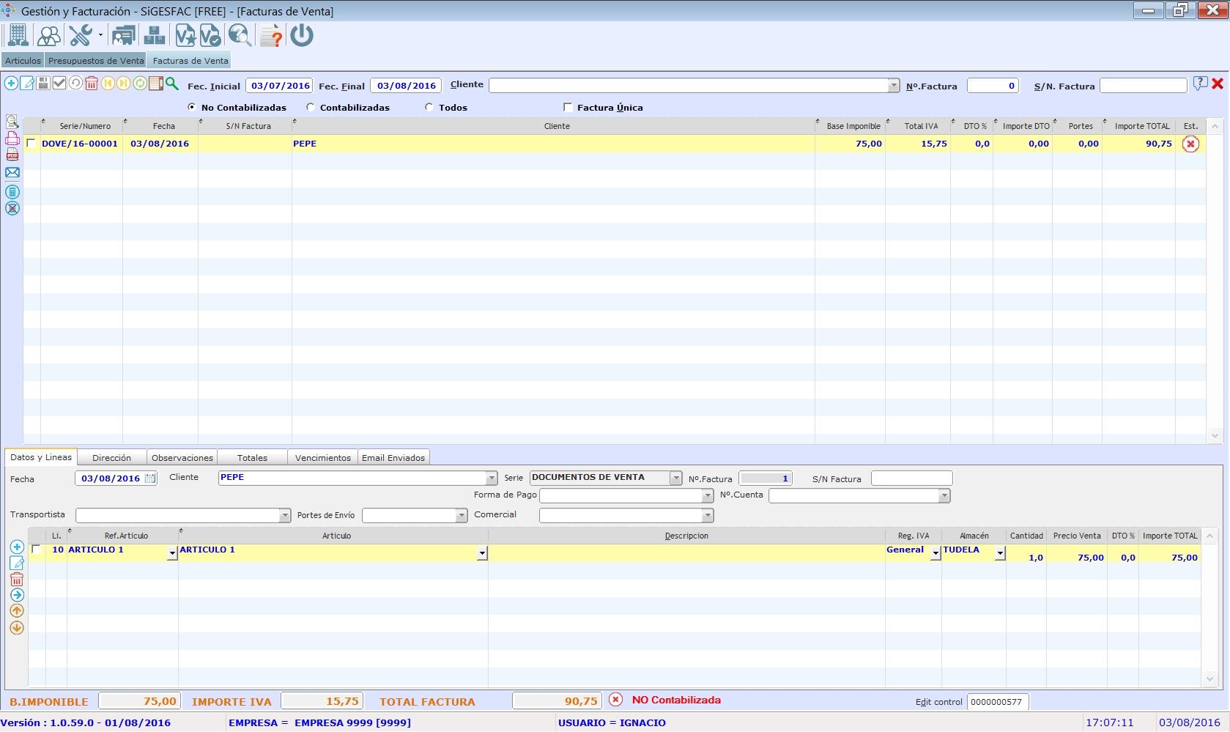Move line up with the orange up arrow

pos(17,611)
